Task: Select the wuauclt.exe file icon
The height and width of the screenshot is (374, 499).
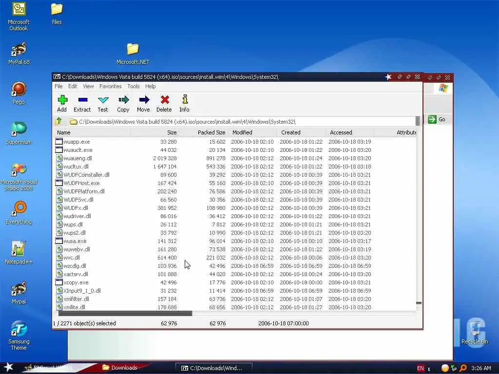Action: tap(59, 150)
